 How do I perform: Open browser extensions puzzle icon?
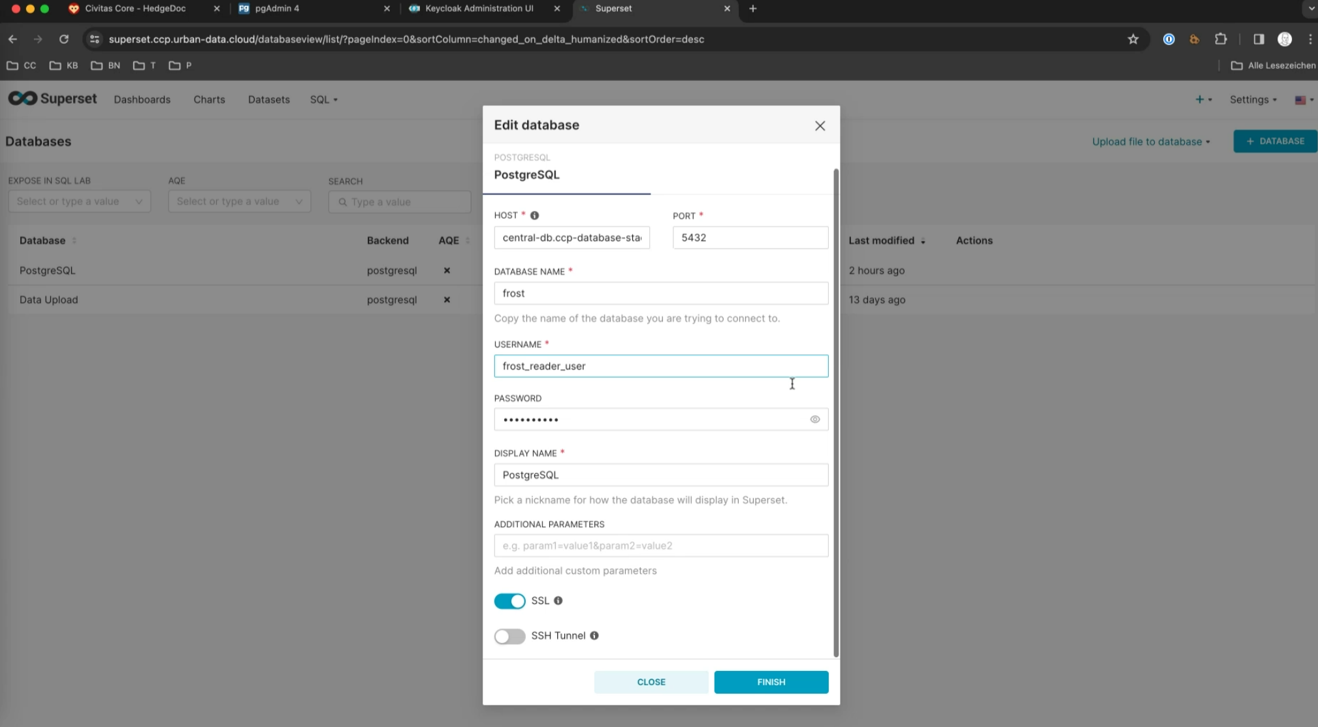(1220, 39)
